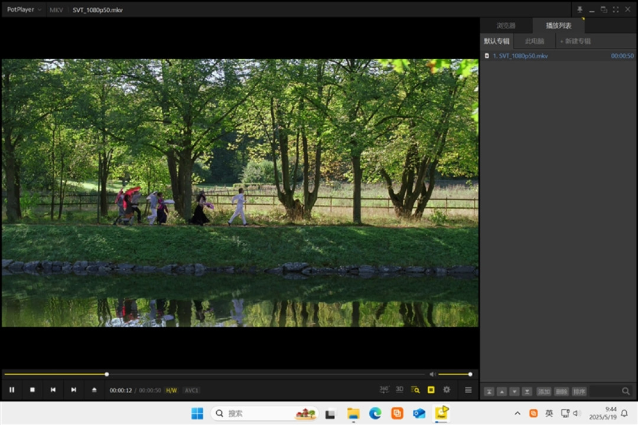Stop playback with the stop button
This screenshot has width=638, height=425.
pos(32,390)
